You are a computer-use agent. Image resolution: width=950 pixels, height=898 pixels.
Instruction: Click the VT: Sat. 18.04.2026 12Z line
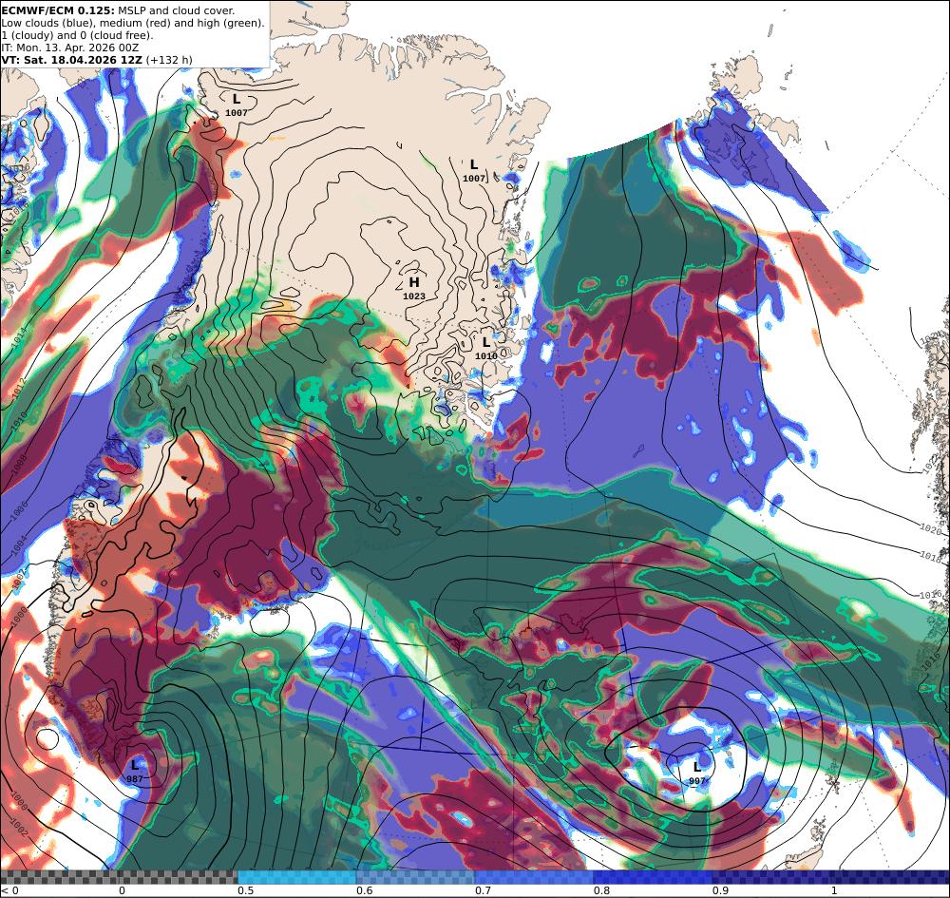point(97,59)
